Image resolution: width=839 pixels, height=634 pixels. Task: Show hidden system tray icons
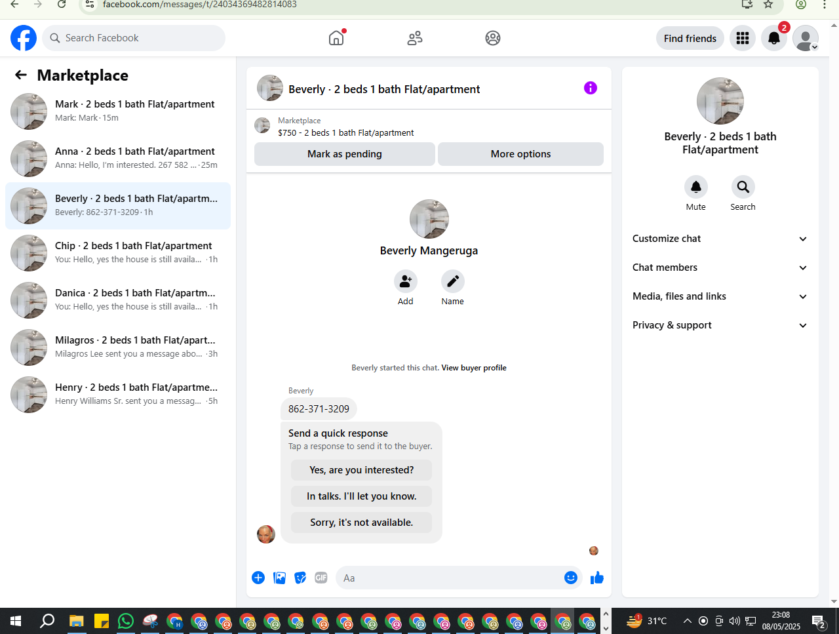pyautogui.click(x=687, y=621)
